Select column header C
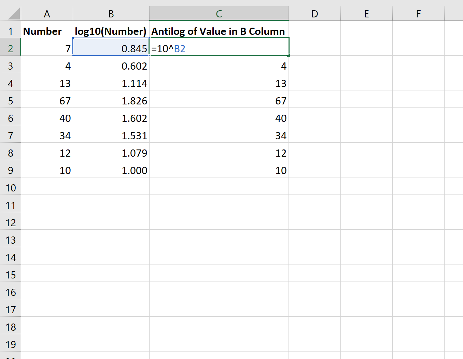Screen dimensions: 463x359 [x=219, y=14]
